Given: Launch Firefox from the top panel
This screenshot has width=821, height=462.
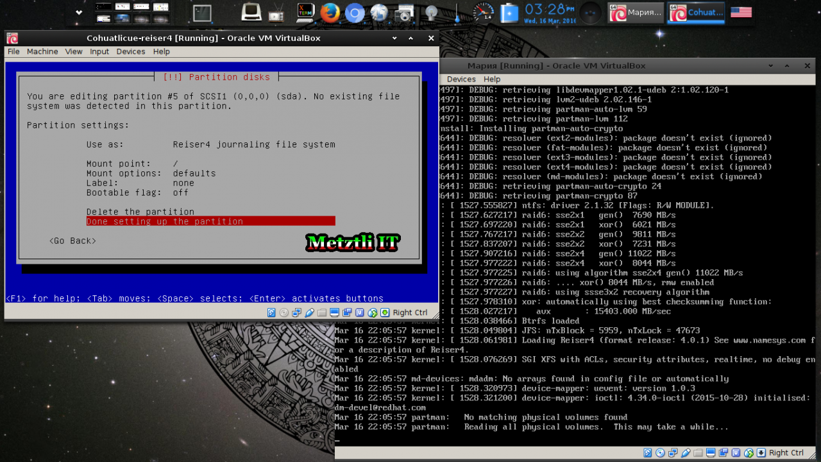Looking at the screenshot, I should point(330,13).
